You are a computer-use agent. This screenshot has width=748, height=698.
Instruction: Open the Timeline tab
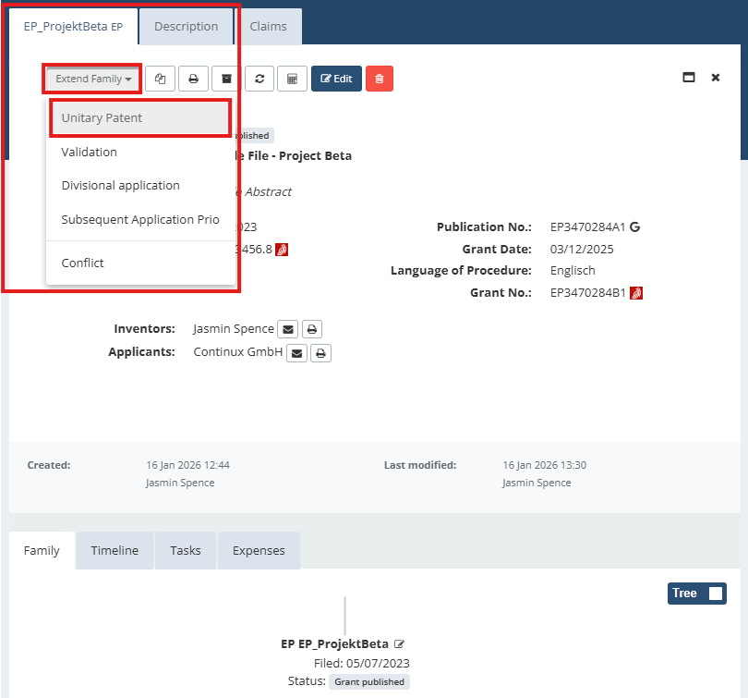115,550
